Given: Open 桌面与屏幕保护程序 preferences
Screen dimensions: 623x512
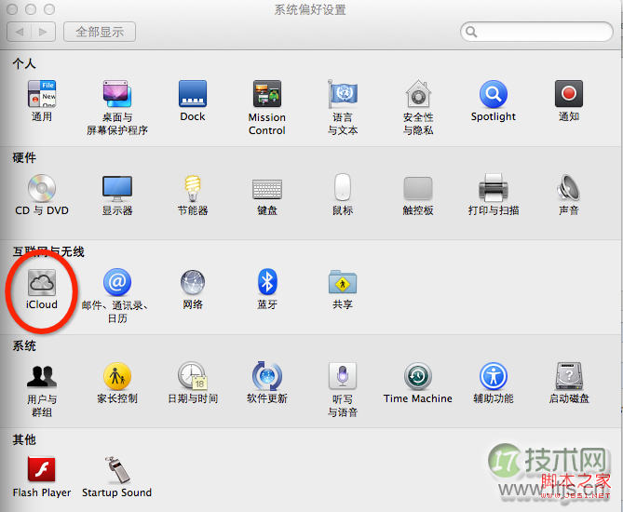Looking at the screenshot, I should 117,94.
